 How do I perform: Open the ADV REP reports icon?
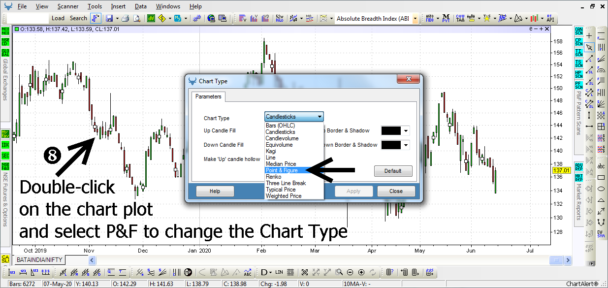click(578, 166)
